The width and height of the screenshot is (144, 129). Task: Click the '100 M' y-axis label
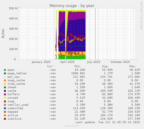13,49
